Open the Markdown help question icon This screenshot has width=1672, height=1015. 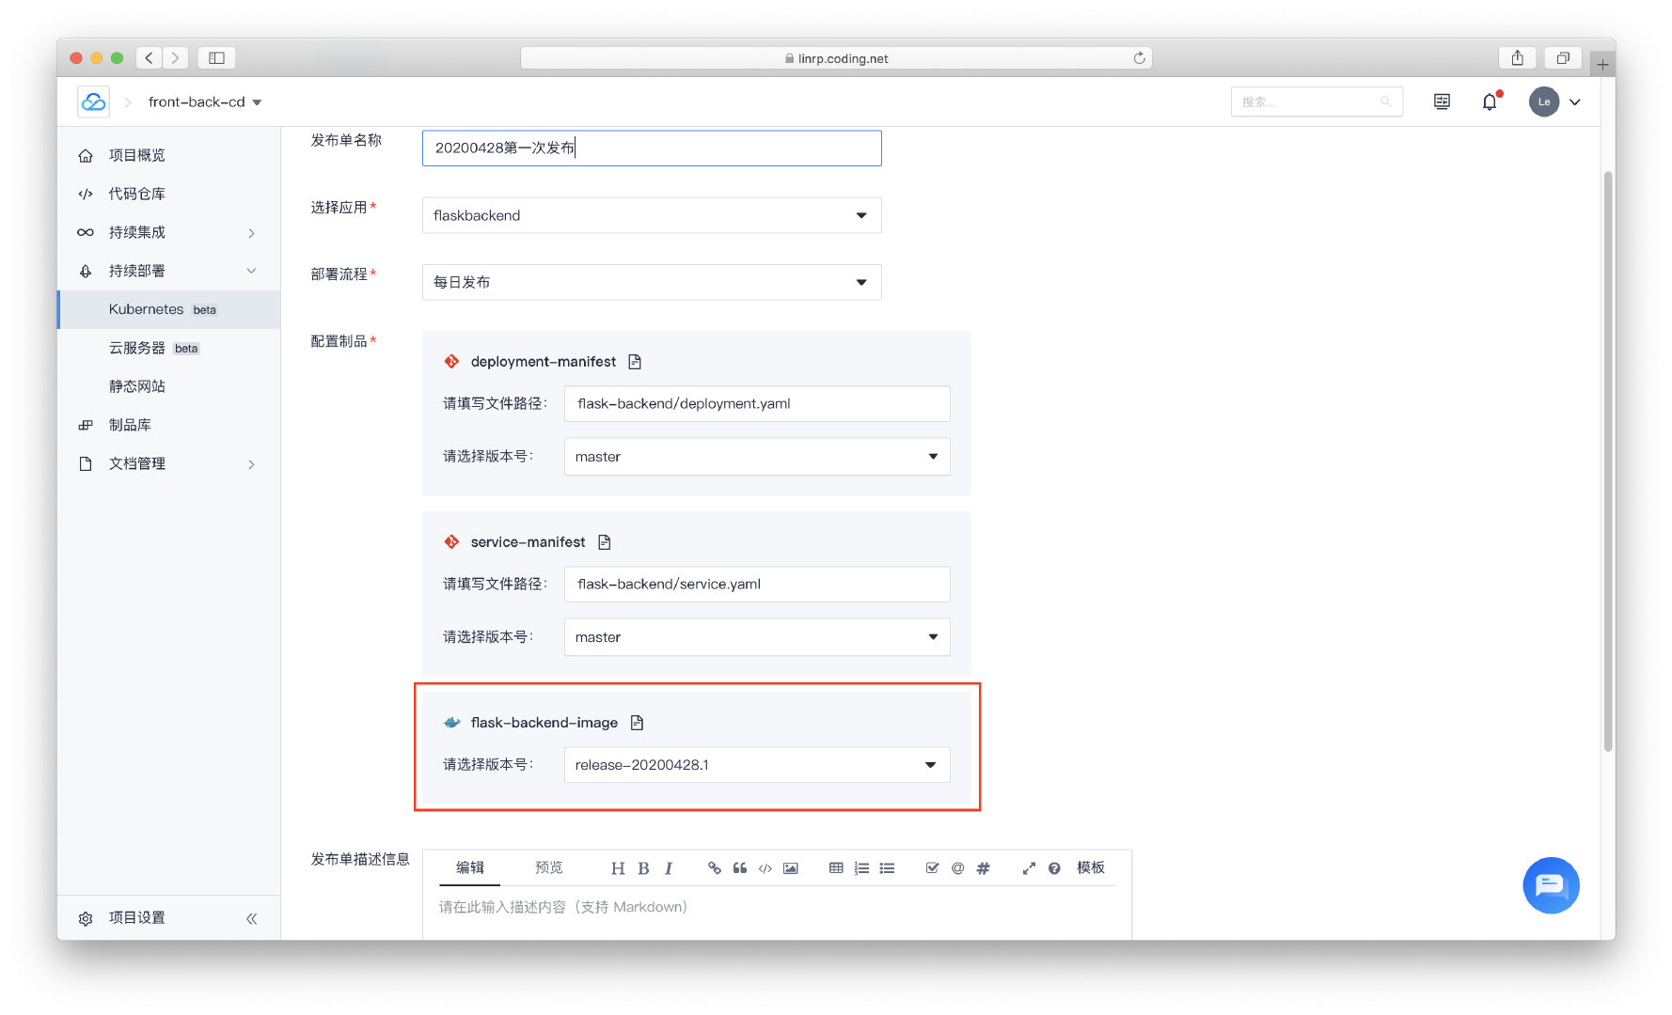point(1054,868)
